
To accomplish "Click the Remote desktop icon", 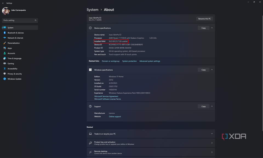I will 90,152.
